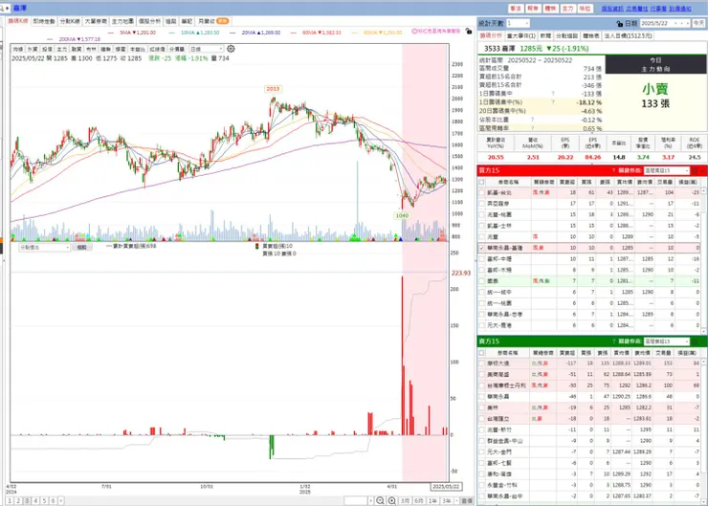708x506 pixels.
Task: Click the help question mark for 1日籌碼集中
Action: [553, 94]
